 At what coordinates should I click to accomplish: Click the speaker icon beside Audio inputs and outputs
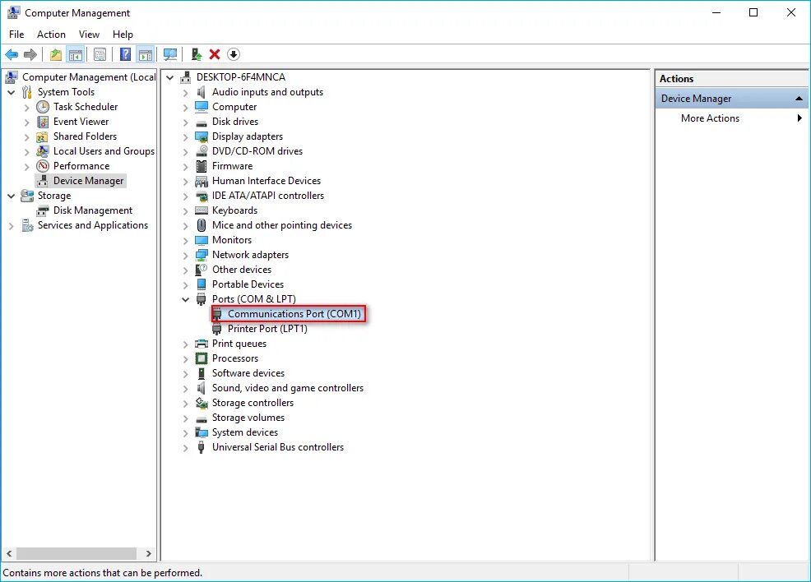202,92
